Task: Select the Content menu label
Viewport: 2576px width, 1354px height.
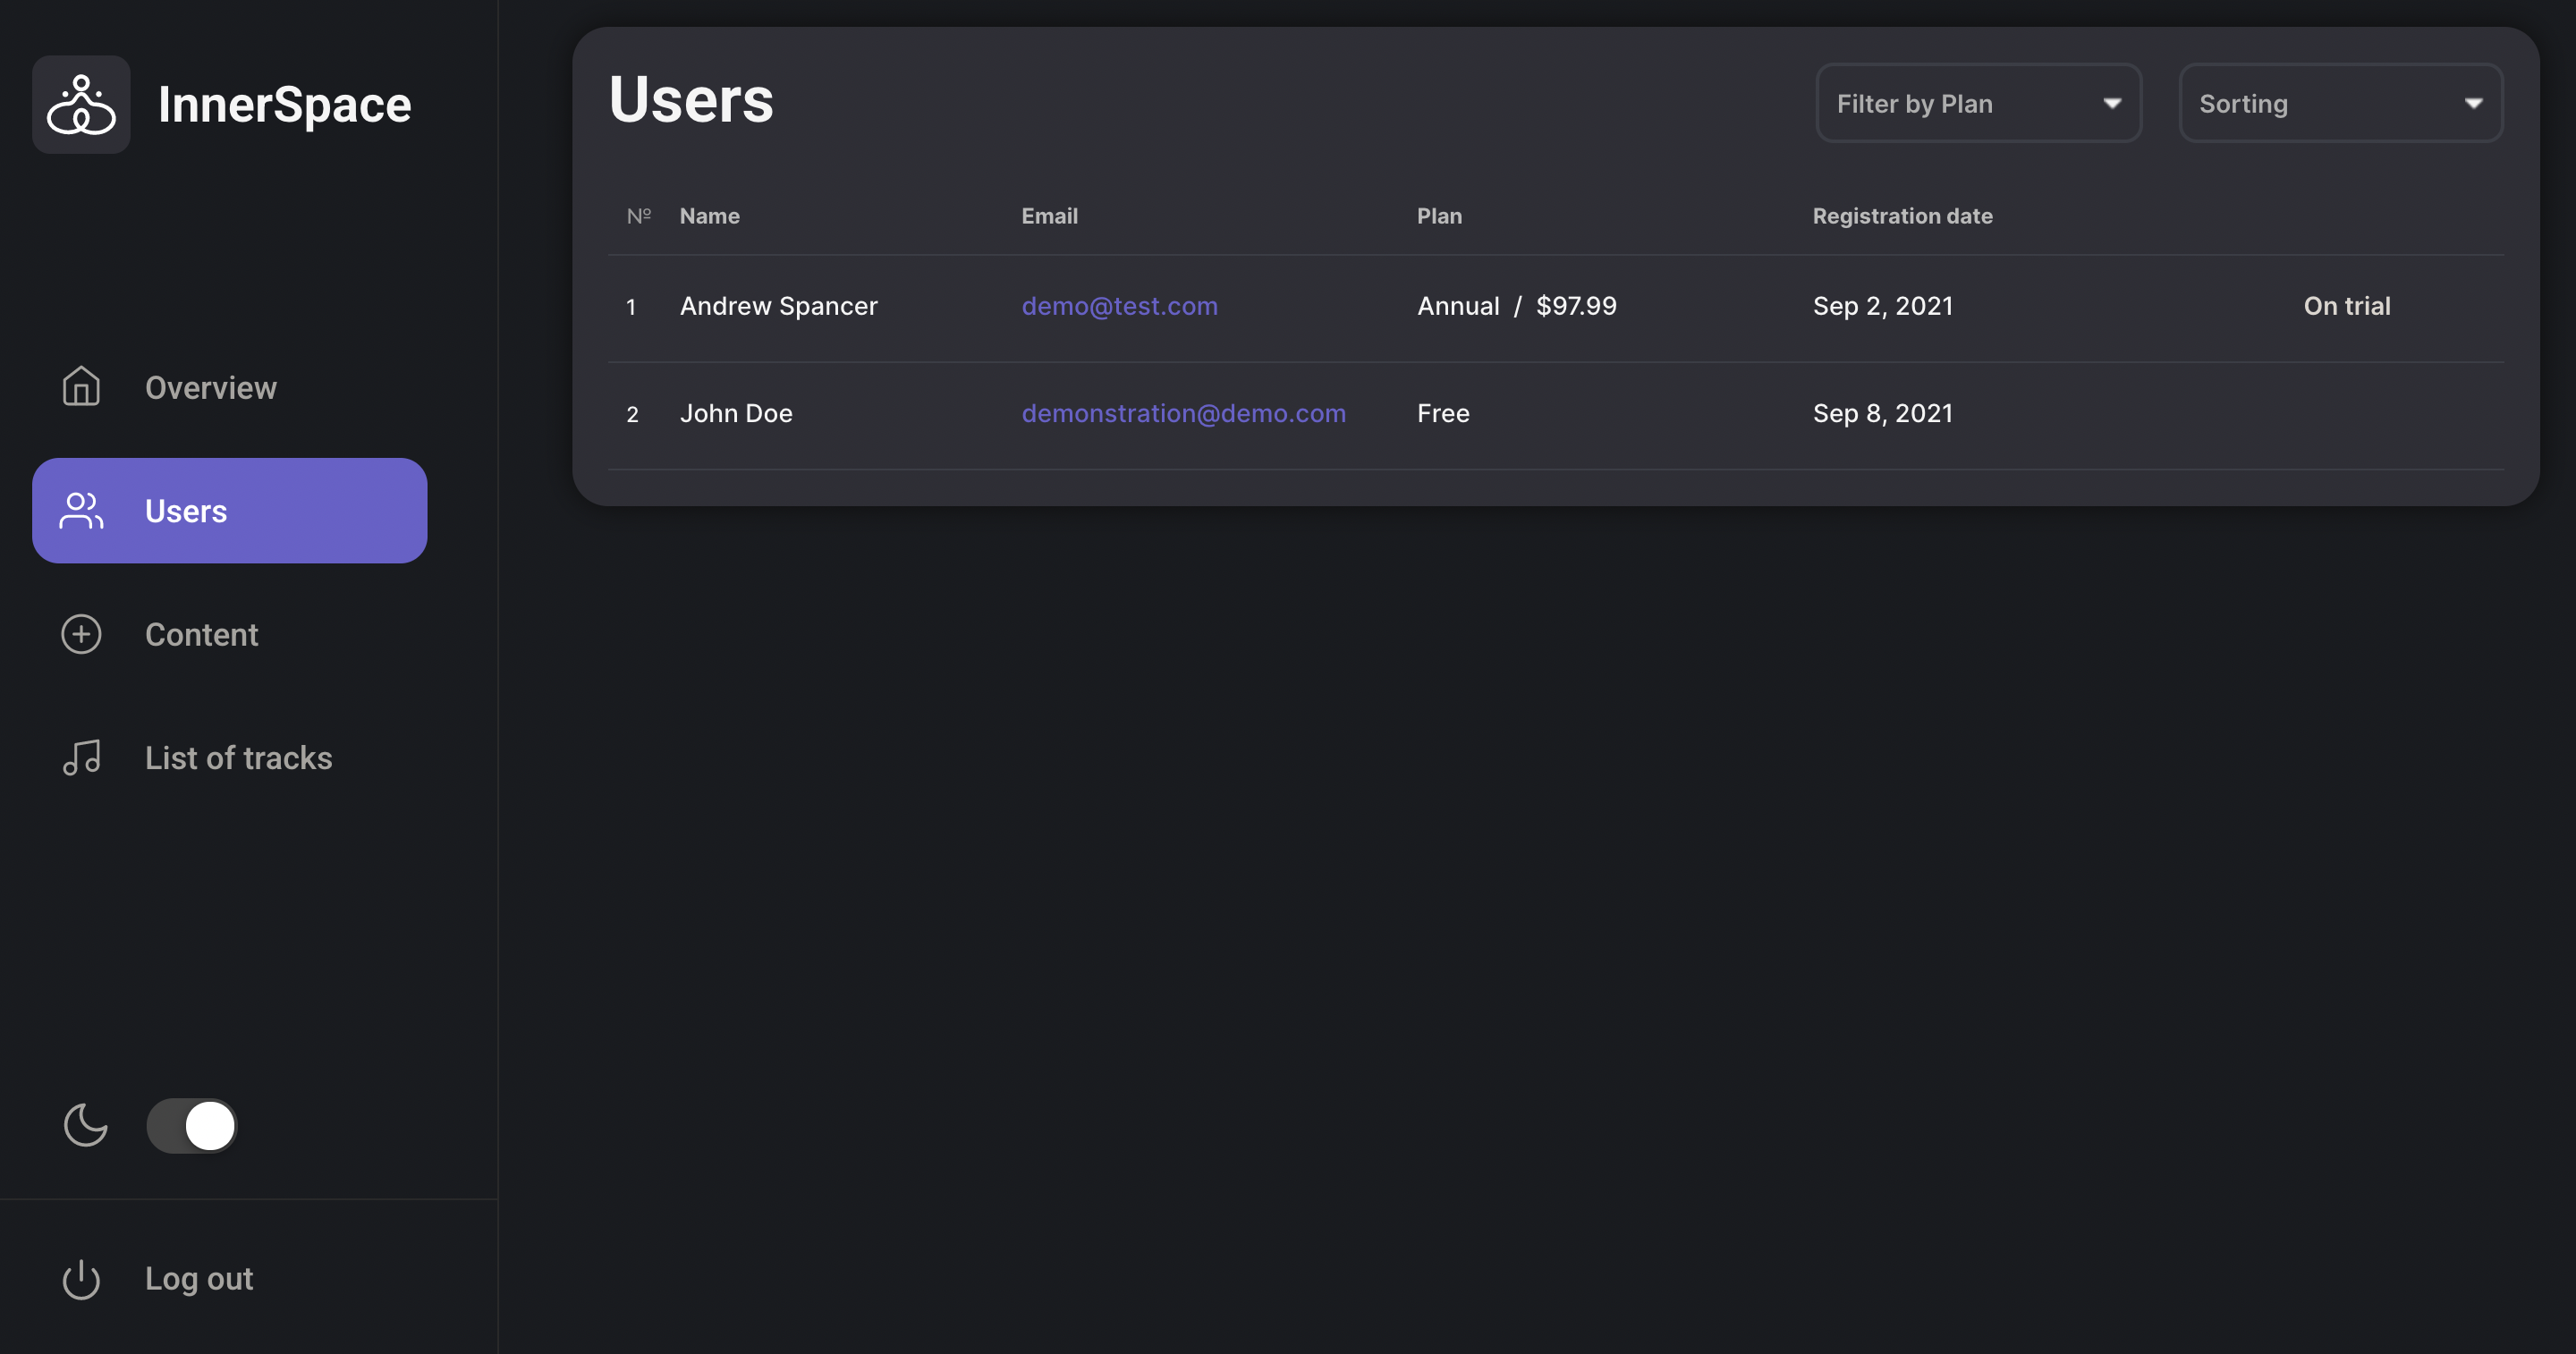Action: [201, 635]
